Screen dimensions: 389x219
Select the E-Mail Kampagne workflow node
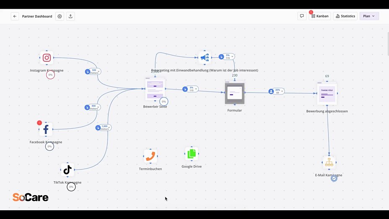click(x=329, y=162)
